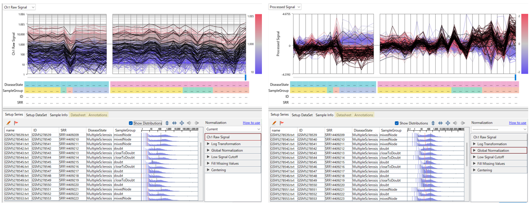Click grey previous arrow in Ch1 Raw Signal panel

coord(189,123)
